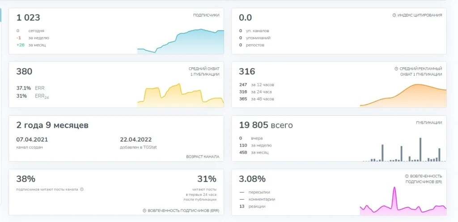Select the ВОВЛЕЧЕННОСТЬ ПОДПИСЧИКОВ (ER) label

[x=424, y=179]
